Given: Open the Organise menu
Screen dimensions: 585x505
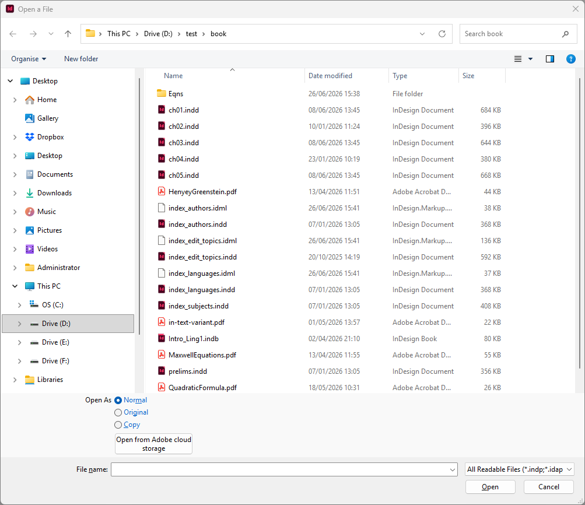Looking at the screenshot, I should tap(29, 59).
